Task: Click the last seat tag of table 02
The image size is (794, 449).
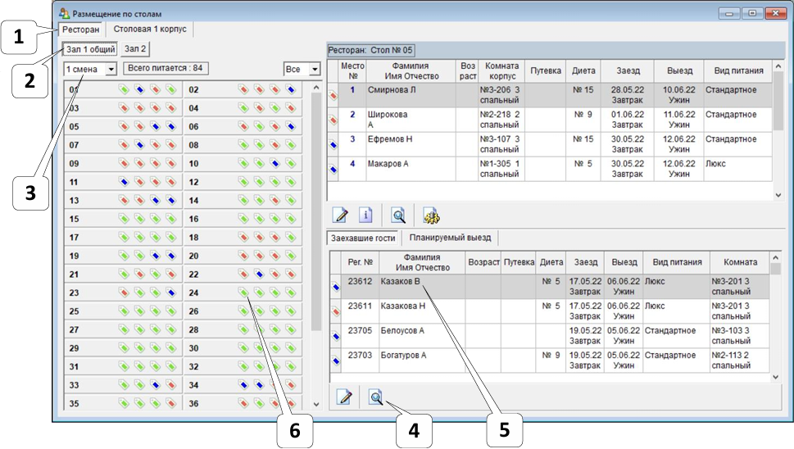Action: click(x=291, y=89)
